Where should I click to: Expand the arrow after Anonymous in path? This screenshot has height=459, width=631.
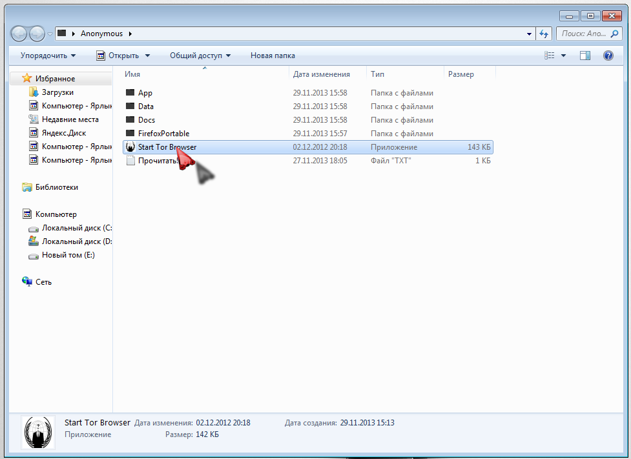pos(130,34)
